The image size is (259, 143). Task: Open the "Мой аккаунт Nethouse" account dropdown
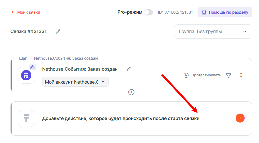pyautogui.click(x=75, y=82)
